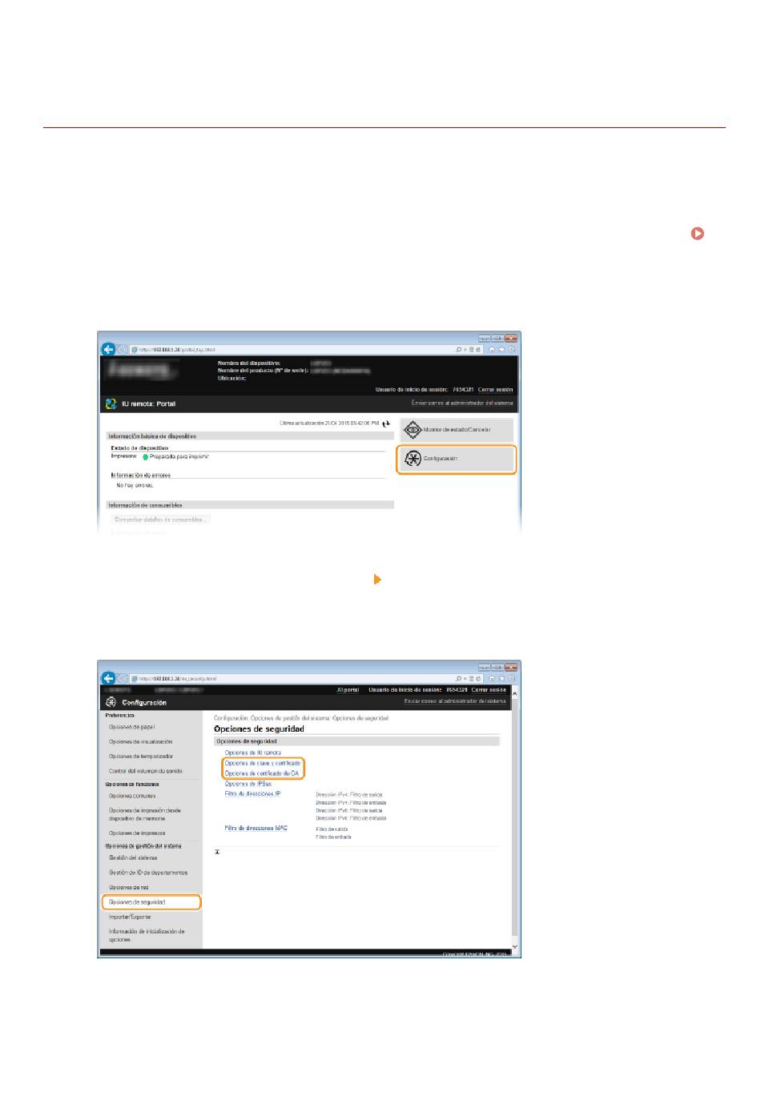The height and width of the screenshot is (1096, 761).
Task: Click Opciones de IPSec link
Action: click(248, 785)
